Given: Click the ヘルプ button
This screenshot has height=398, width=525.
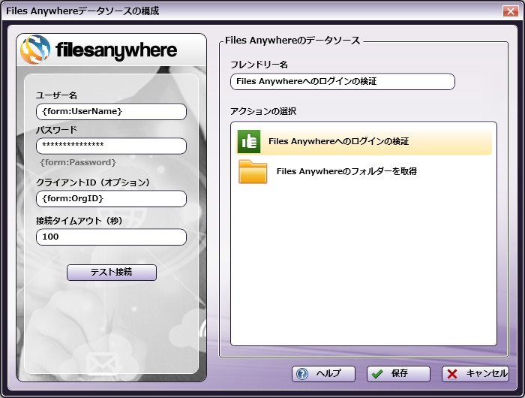Looking at the screenshot, I should pos(323,374).
